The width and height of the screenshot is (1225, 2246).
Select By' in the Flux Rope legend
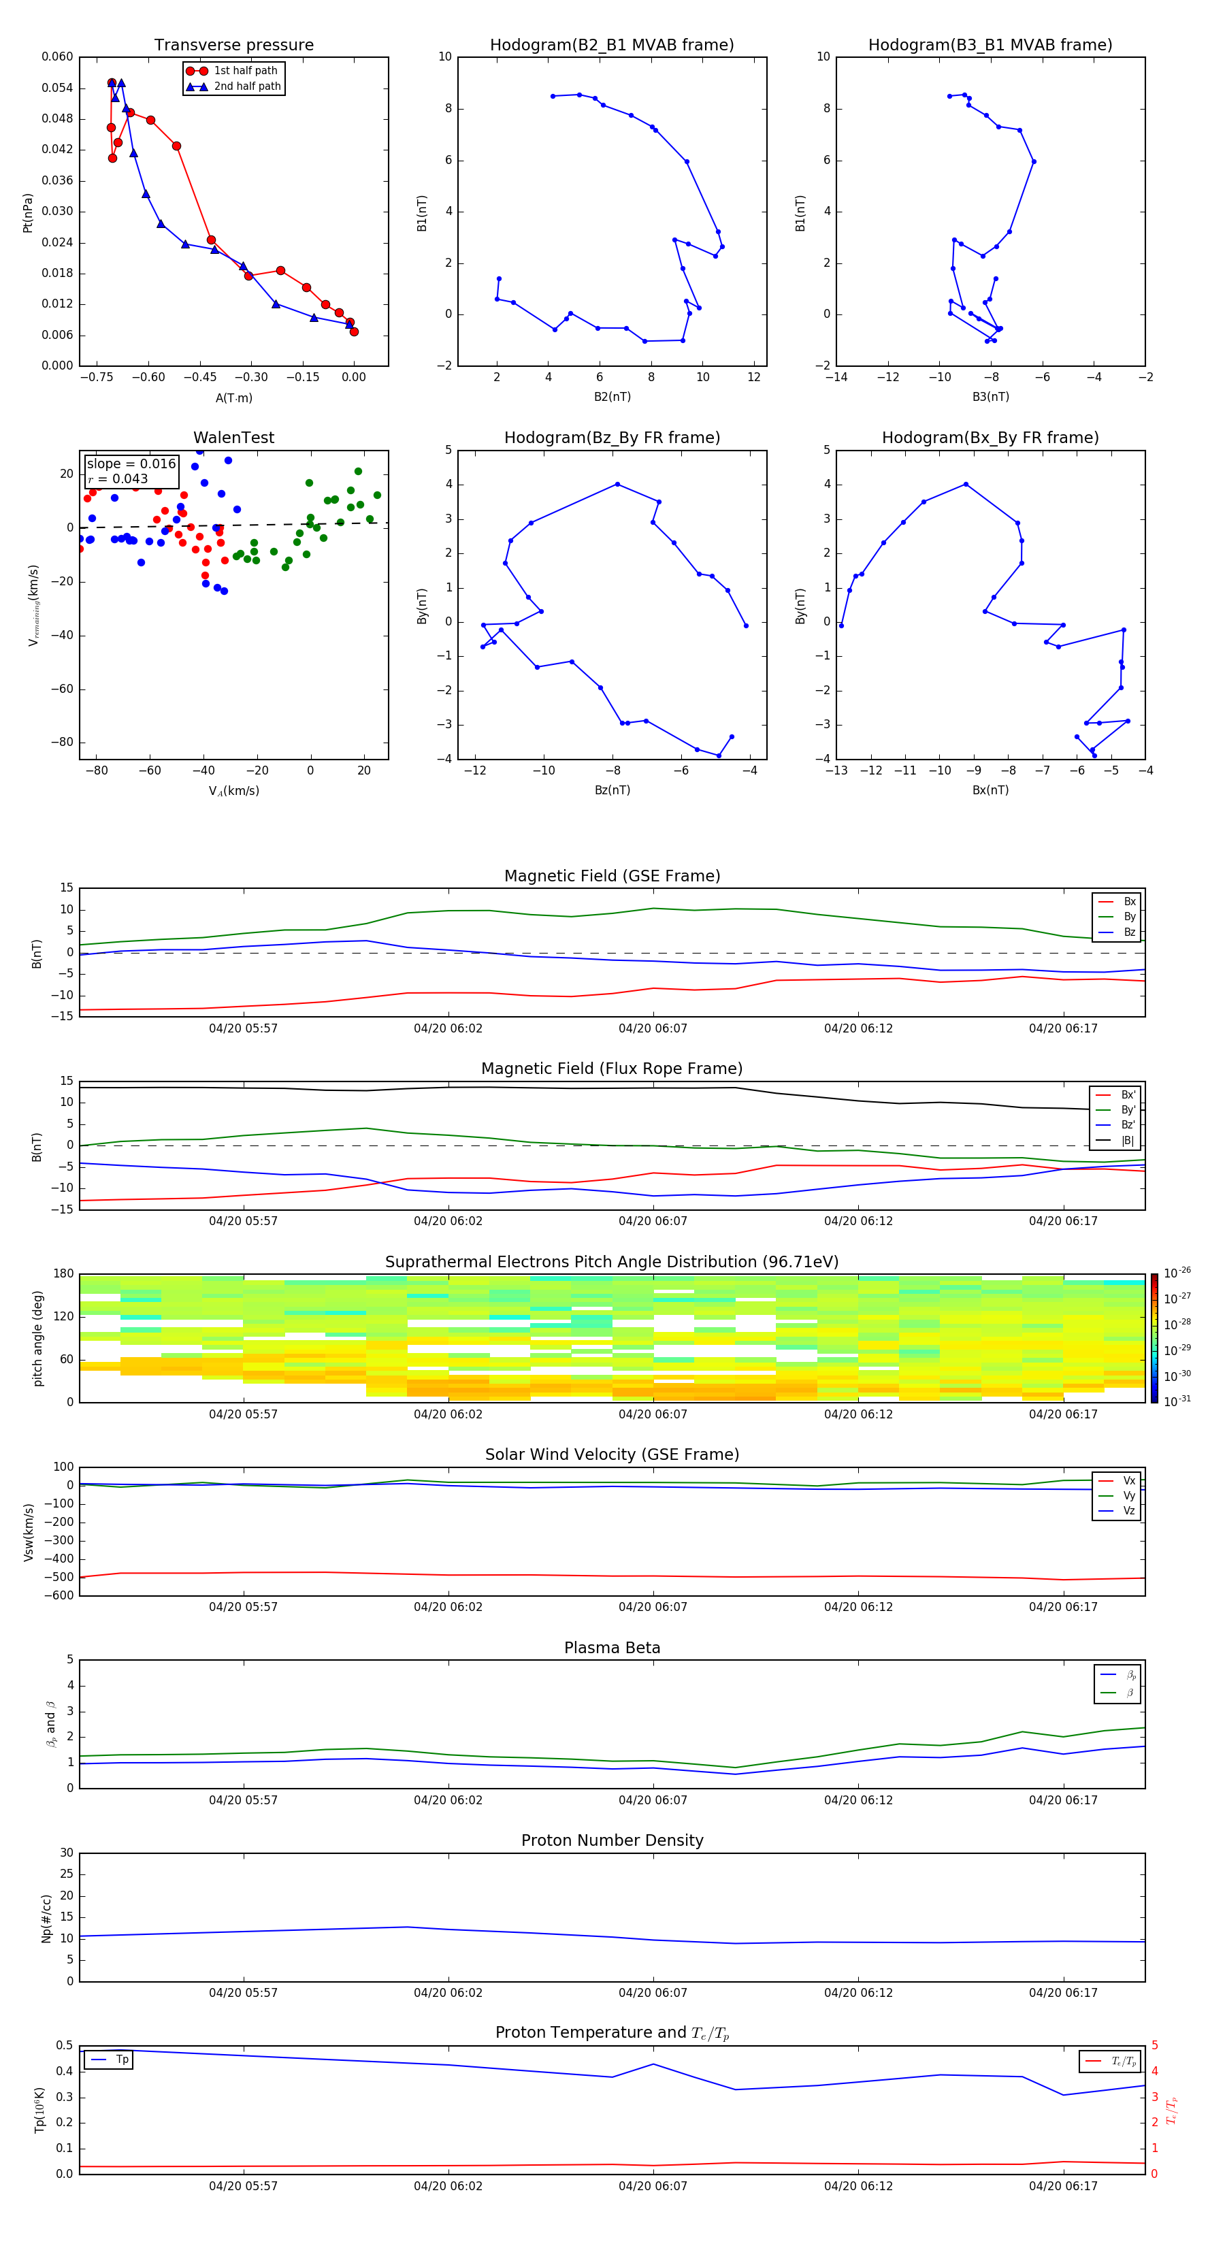coord(1115,1110)
